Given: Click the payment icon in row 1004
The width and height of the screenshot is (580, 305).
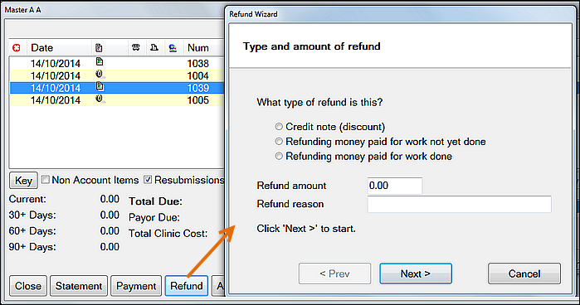Looking at the screenshot, I should pyautogui.click(x=100, y=75).
